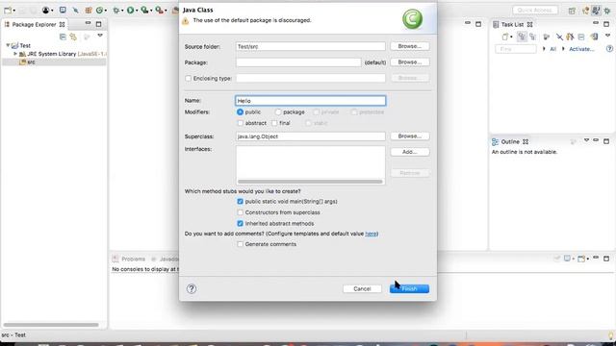Screen dimensions: 616x346
Task: Select the Task List tab
Action: (x=512, y=24)
